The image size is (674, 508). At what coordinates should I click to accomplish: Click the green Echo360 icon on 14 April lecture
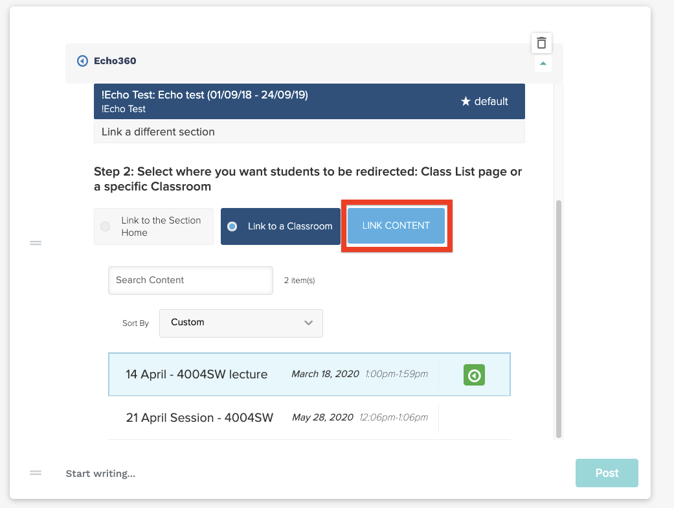[474, 375]
